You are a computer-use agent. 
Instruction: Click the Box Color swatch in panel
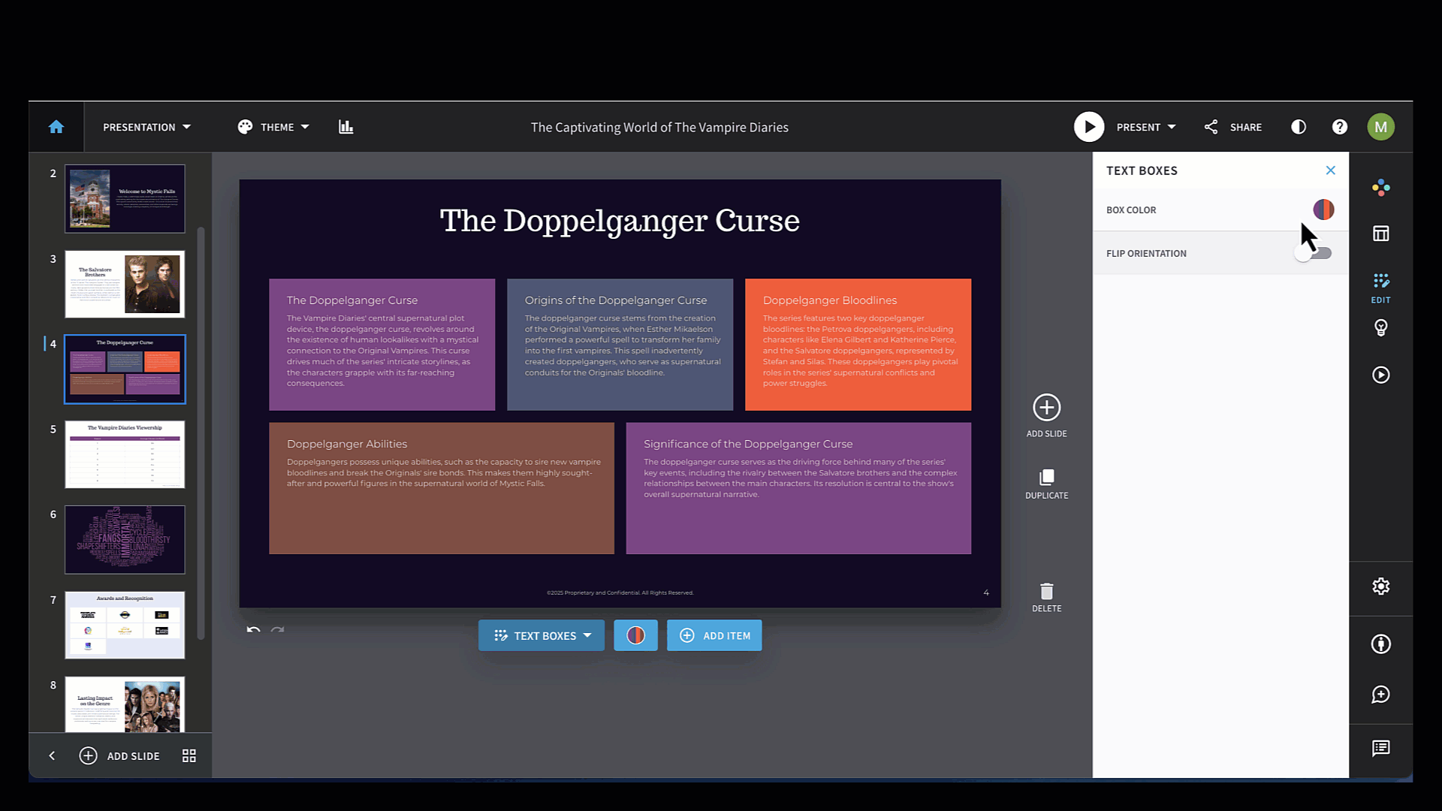(x=1323, y=210)
